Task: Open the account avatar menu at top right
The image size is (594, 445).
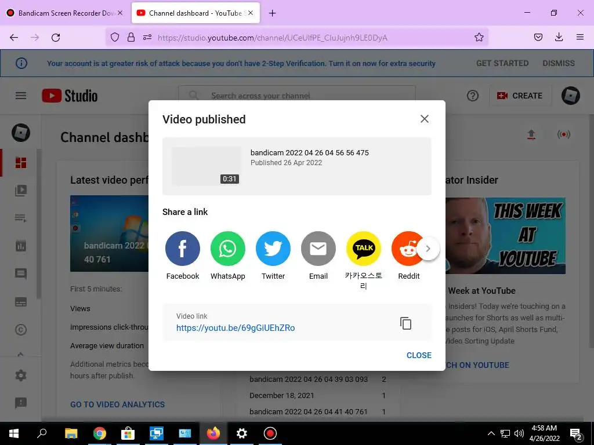Action: pyautogui.click(x=571, y=96)
